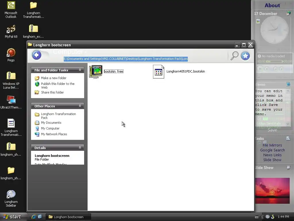Click the explorer address bar path

click(126, 59)
